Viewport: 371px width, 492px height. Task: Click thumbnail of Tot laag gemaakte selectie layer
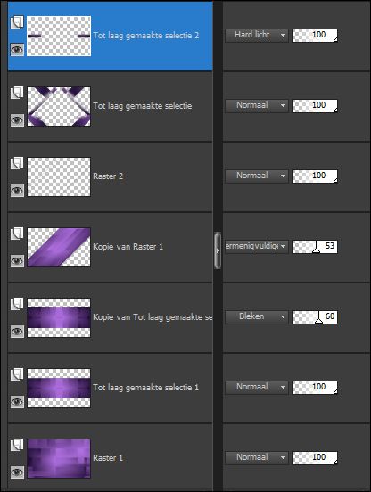click(x=59, y=107)
